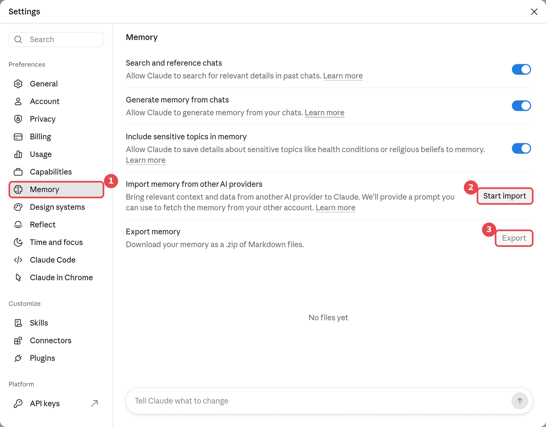
Task: Click the Memory page heading
Action: pyautogui.click(x=142, y=37)
